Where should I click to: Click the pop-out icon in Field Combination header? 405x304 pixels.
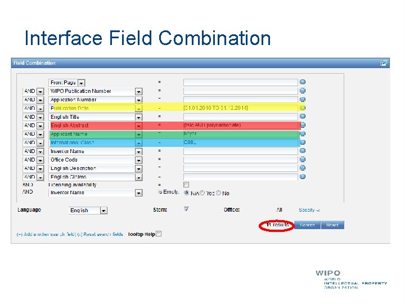[x=384, y=63]
